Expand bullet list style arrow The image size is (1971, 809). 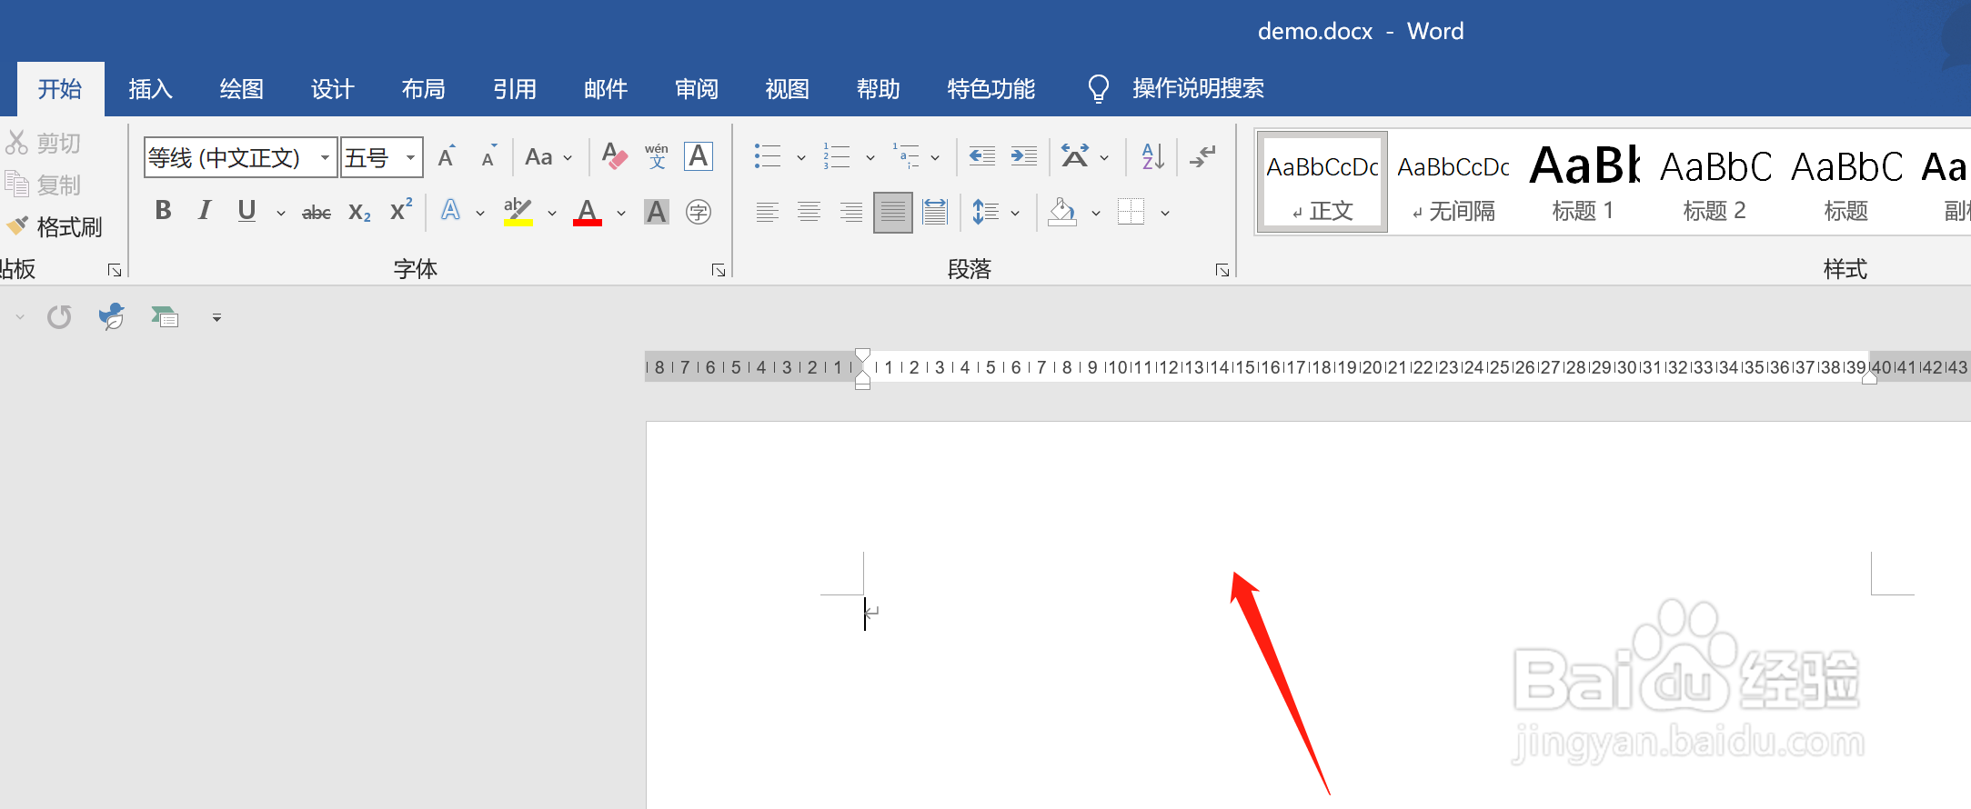(801, 157)
